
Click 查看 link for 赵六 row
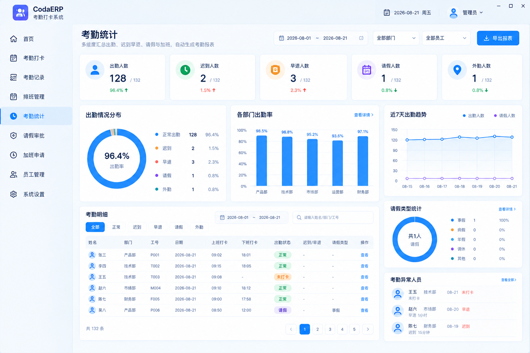point(364,288)
